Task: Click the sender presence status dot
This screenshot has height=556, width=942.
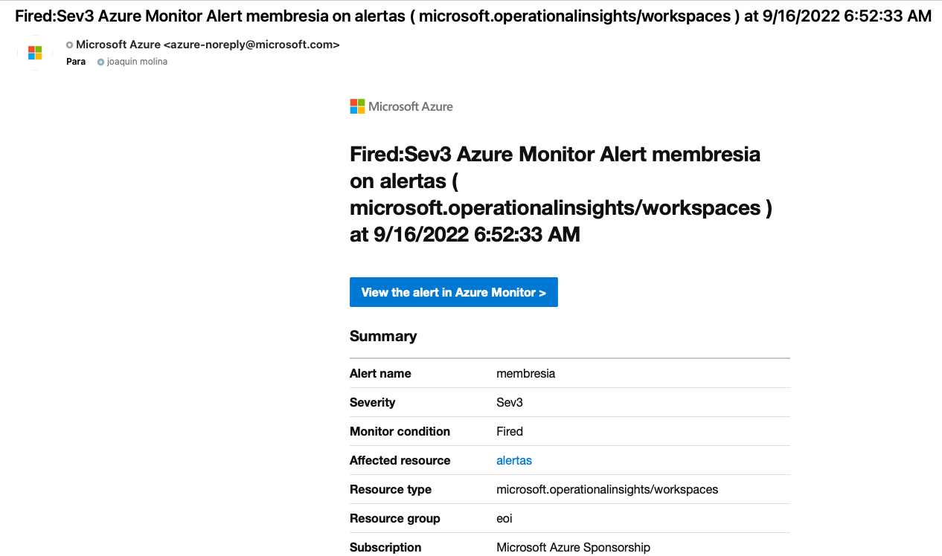Action: pyautogui.click(x=70, y=45)
